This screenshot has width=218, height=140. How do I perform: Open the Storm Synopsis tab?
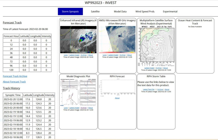pyautogui.click(x=70, y=12)
